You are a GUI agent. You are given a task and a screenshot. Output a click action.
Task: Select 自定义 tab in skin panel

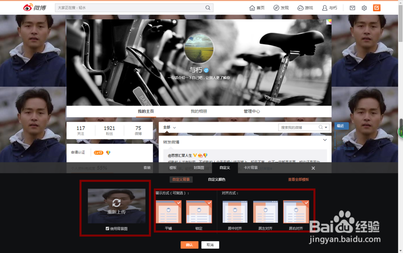tap(224, 168)
